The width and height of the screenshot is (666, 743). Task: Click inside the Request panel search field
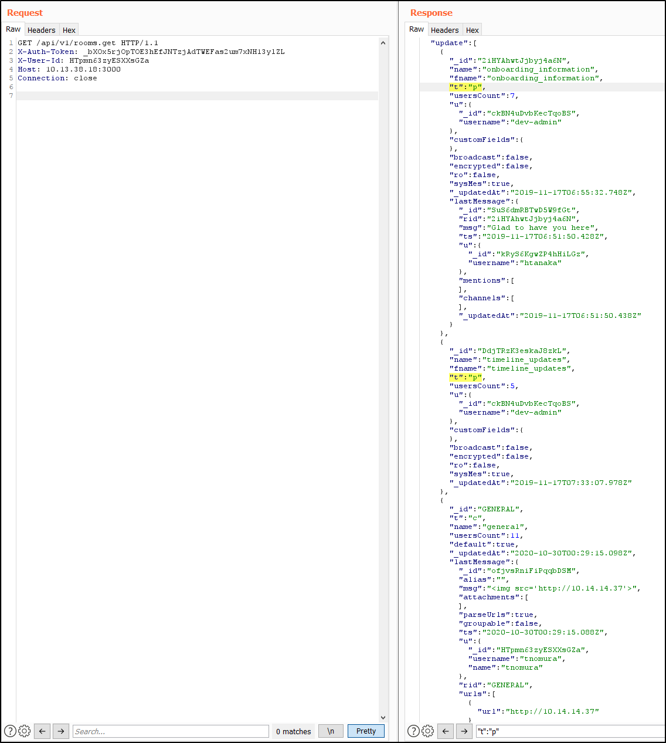point(170,731)
